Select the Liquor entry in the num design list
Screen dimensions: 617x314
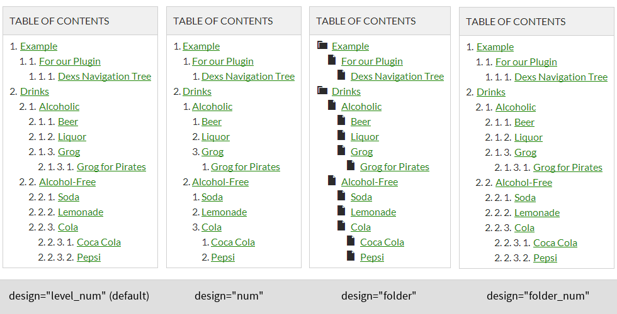click(x=215, y=137)
